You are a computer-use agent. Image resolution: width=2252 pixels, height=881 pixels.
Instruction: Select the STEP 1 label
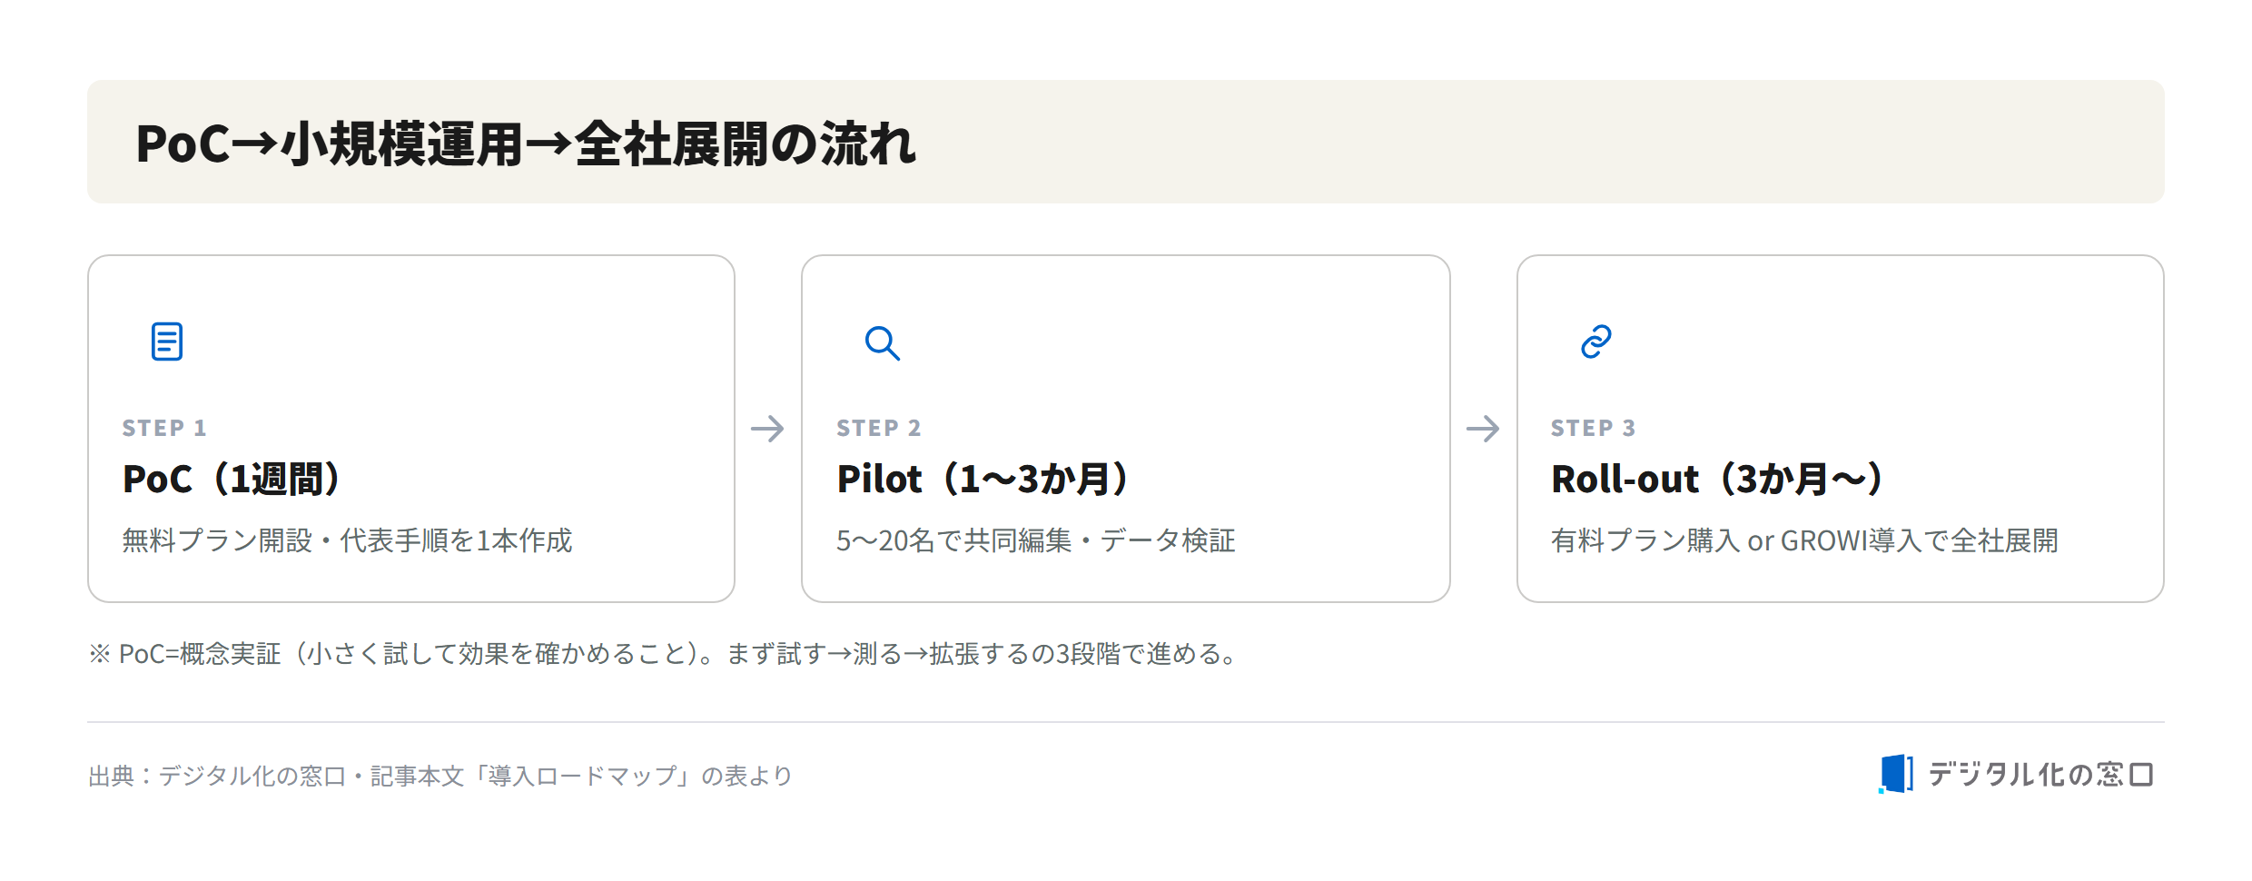click(164, 428)
